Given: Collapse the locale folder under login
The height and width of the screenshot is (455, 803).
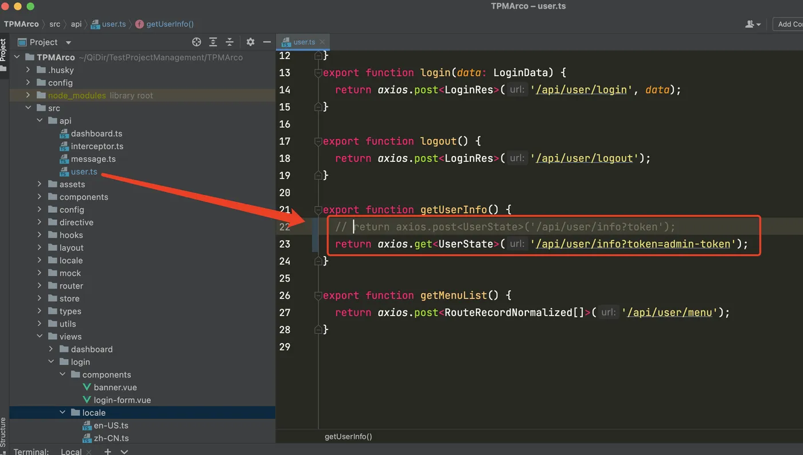Looking at the screenshot, I should pos(63,413).
